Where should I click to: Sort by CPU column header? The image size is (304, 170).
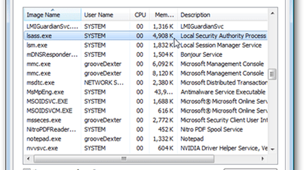coord(140,15)
